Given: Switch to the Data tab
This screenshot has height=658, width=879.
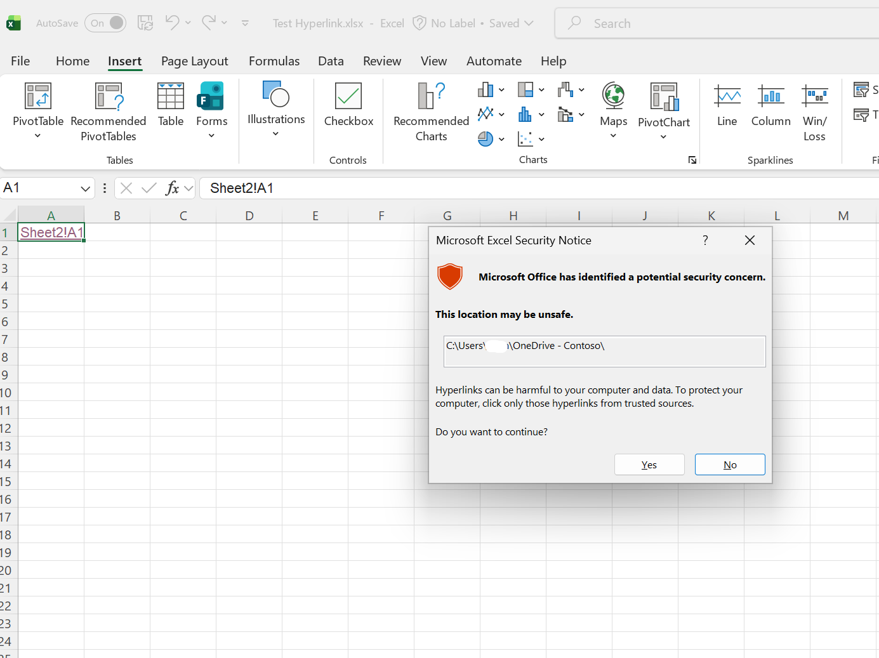Looking at the screenshot, I should tap(331, 61).
